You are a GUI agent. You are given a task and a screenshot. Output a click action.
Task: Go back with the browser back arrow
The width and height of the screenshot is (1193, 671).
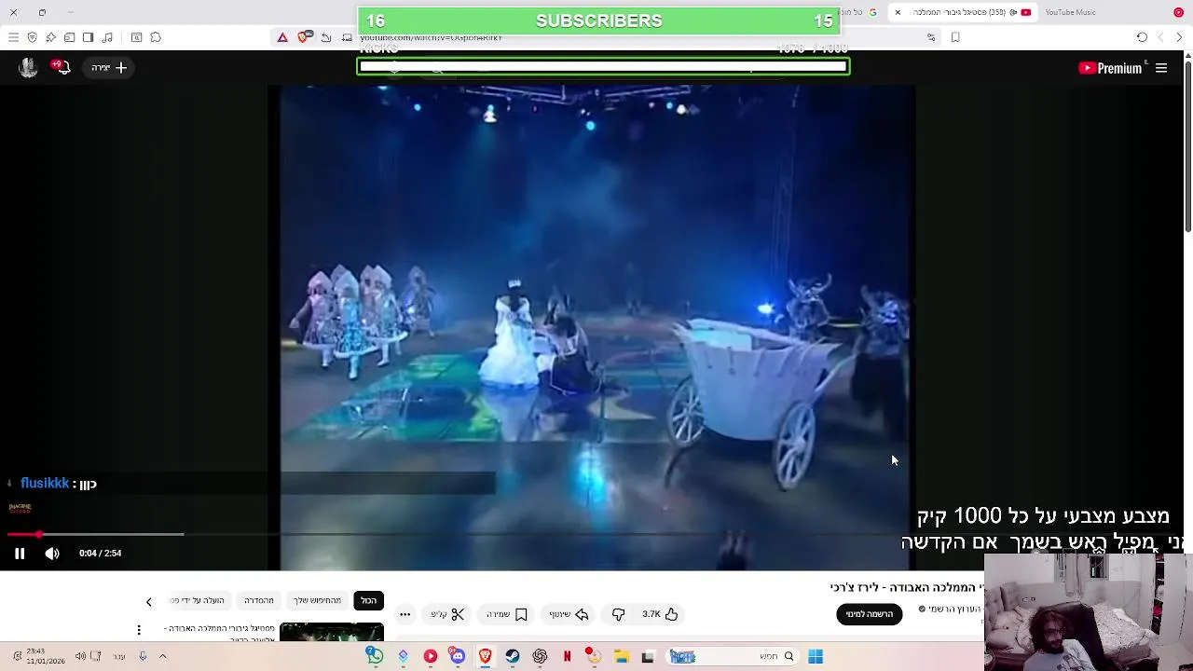click(x=1179, y=37)
